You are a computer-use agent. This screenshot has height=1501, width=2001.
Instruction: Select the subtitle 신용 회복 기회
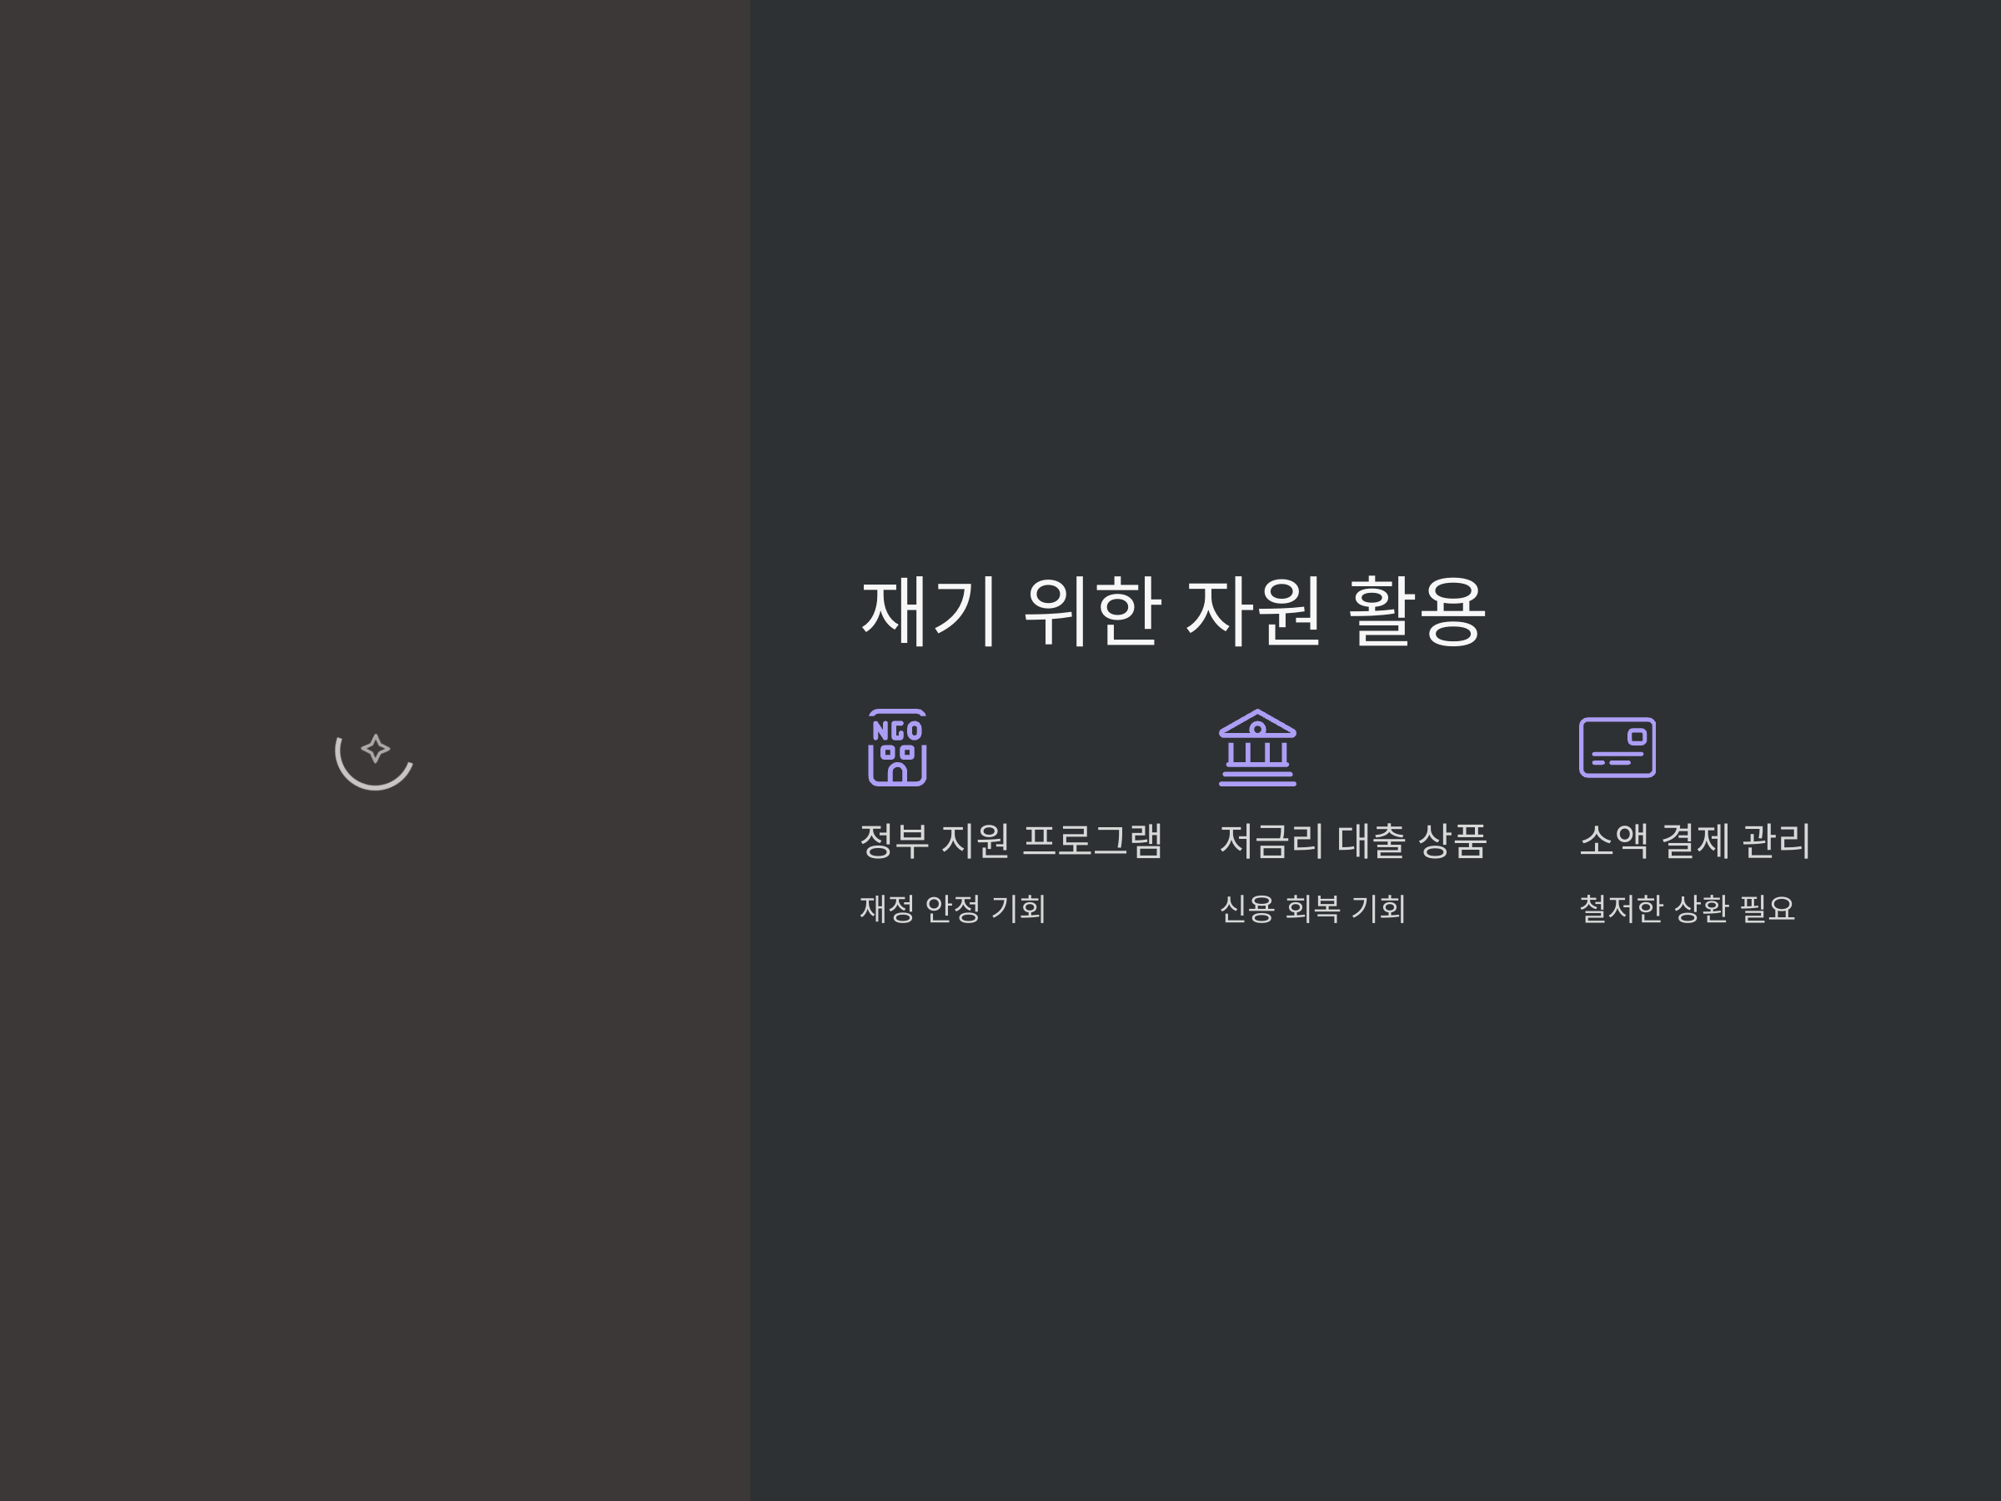[x=1312, y=908]
